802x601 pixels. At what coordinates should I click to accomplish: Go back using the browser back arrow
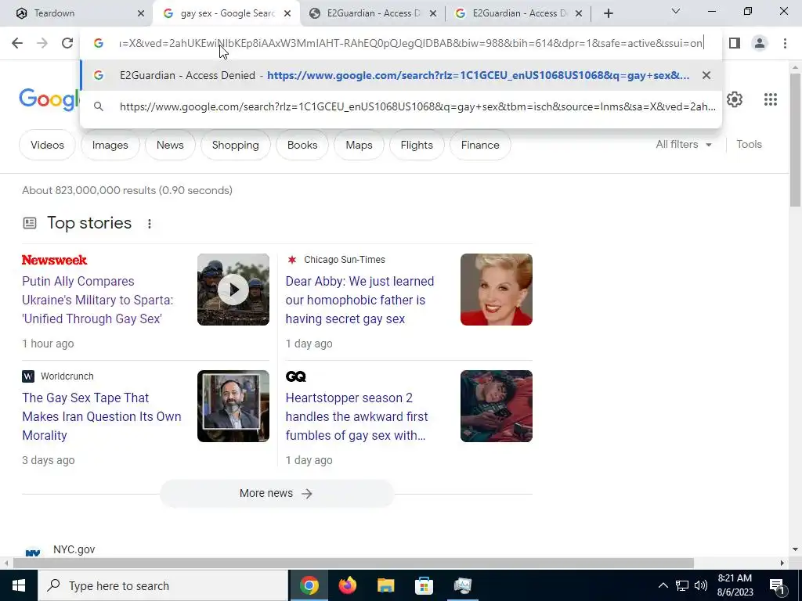click(x=17, y=43)
